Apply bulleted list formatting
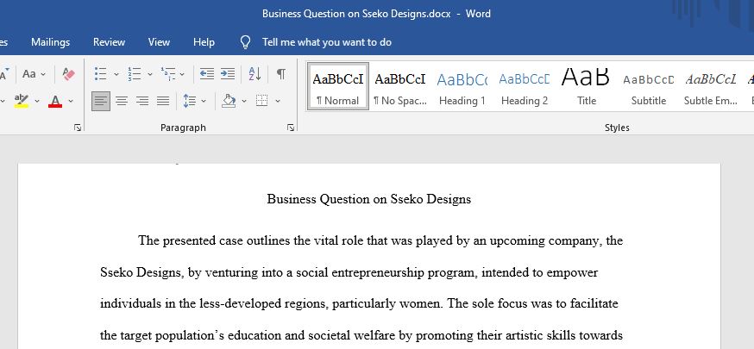Image resolution: width=754 pixels, height=349 pixels. [100, 74]
